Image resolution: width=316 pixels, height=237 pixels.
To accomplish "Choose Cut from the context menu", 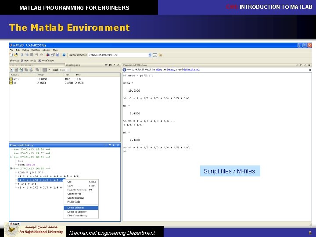I will coord(81,182).
